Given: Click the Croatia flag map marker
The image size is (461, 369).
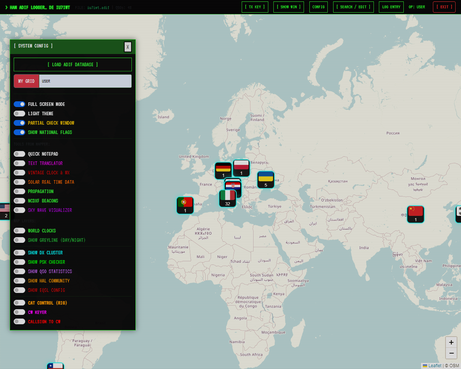Looking at the screenshot, I should (x=233, y=186).
